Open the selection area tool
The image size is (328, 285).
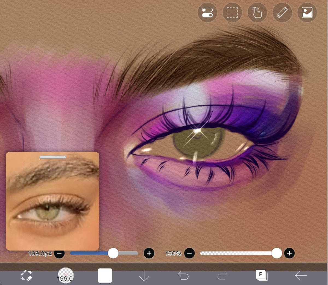click(232, 13)
